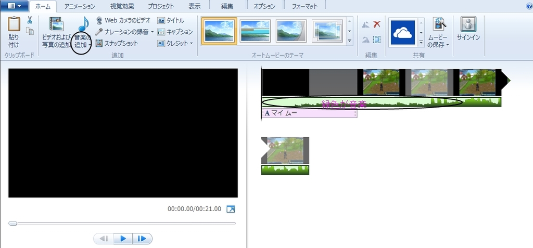Add videos and photos (ビデオおよび写真の追加)
The height and width of the screenshot is (248, 533).
pyautogui.click(x=56, y=32)
